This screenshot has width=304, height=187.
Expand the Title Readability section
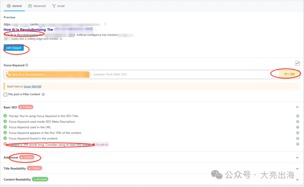tap(297, 168)
